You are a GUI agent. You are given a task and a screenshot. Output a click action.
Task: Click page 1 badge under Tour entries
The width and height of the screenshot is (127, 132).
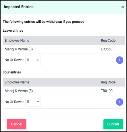[x=120, y=102]
